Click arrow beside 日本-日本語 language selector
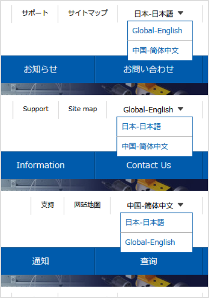Image resolution: width=209 pixels, height=298 pixels. point(180,13)
